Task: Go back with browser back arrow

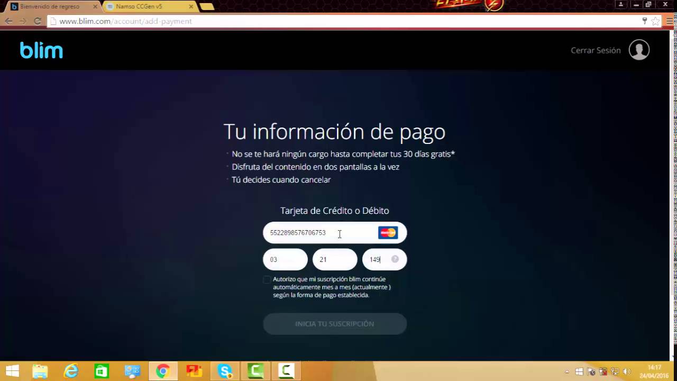Action: pos(8,21)
